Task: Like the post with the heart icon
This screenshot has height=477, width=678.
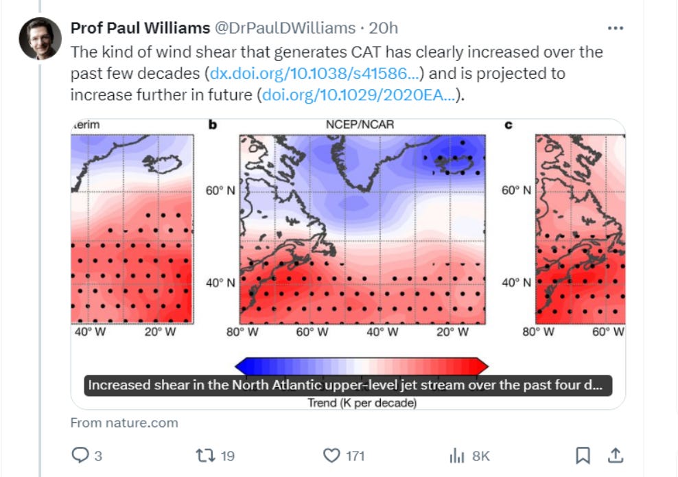Action: 333,455
